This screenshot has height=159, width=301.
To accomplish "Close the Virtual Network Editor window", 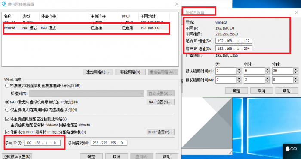I will (x=177, y=4).
